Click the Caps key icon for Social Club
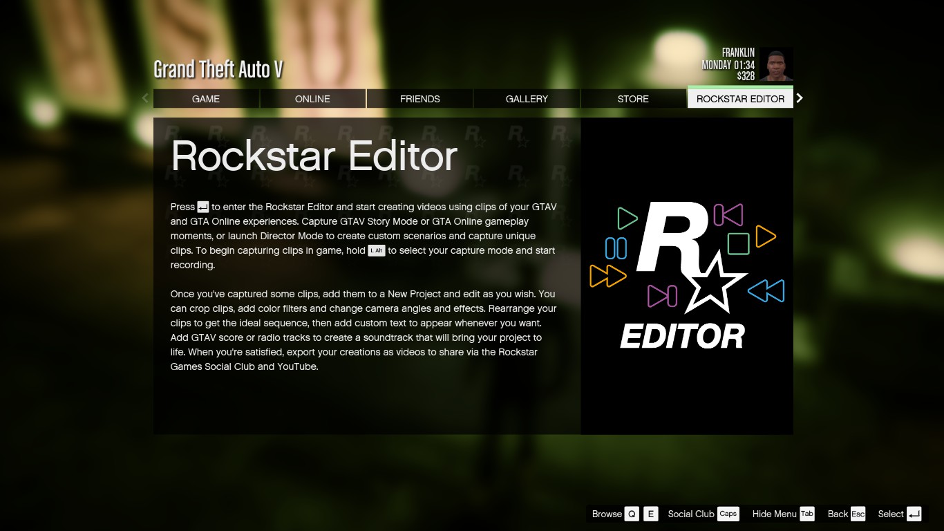Screen dimensions: 944x531 point(728,514)
